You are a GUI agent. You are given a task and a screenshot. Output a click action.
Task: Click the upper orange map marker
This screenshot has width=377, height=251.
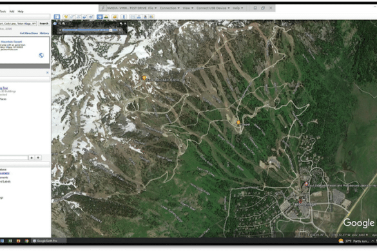tap(144, 78)
